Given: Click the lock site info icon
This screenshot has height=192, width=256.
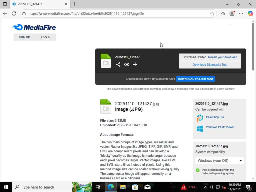Looking at the screenshot, I should point(24,13).
